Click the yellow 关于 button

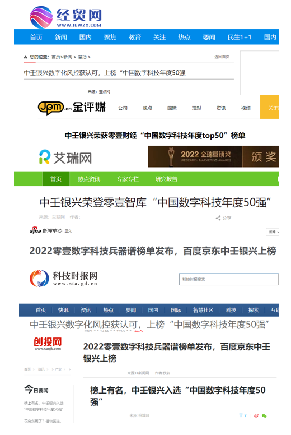[269, 107]
